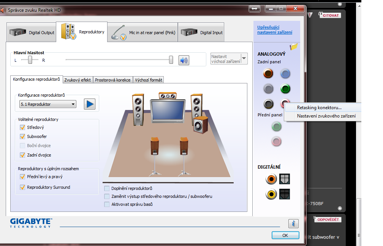This screenshot has width=383, height=246.
Task: Uncheck the Subwoofer checkbox
Action: point(22,136)
